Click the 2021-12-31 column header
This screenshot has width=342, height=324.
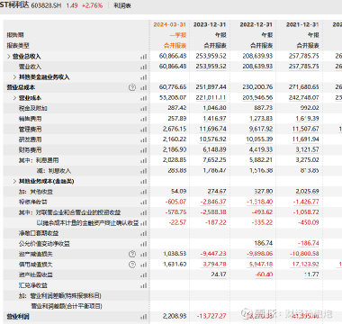click(x=302, y=24)
